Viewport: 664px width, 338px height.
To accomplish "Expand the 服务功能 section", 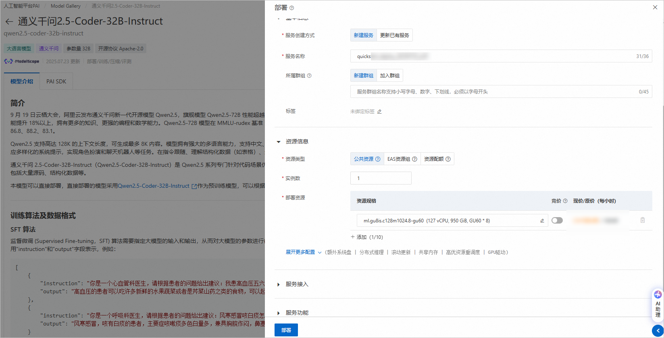I will [x=279, y=313].
